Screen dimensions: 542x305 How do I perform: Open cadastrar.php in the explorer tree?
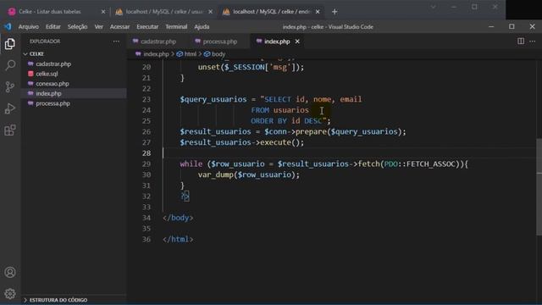[53, 64]
